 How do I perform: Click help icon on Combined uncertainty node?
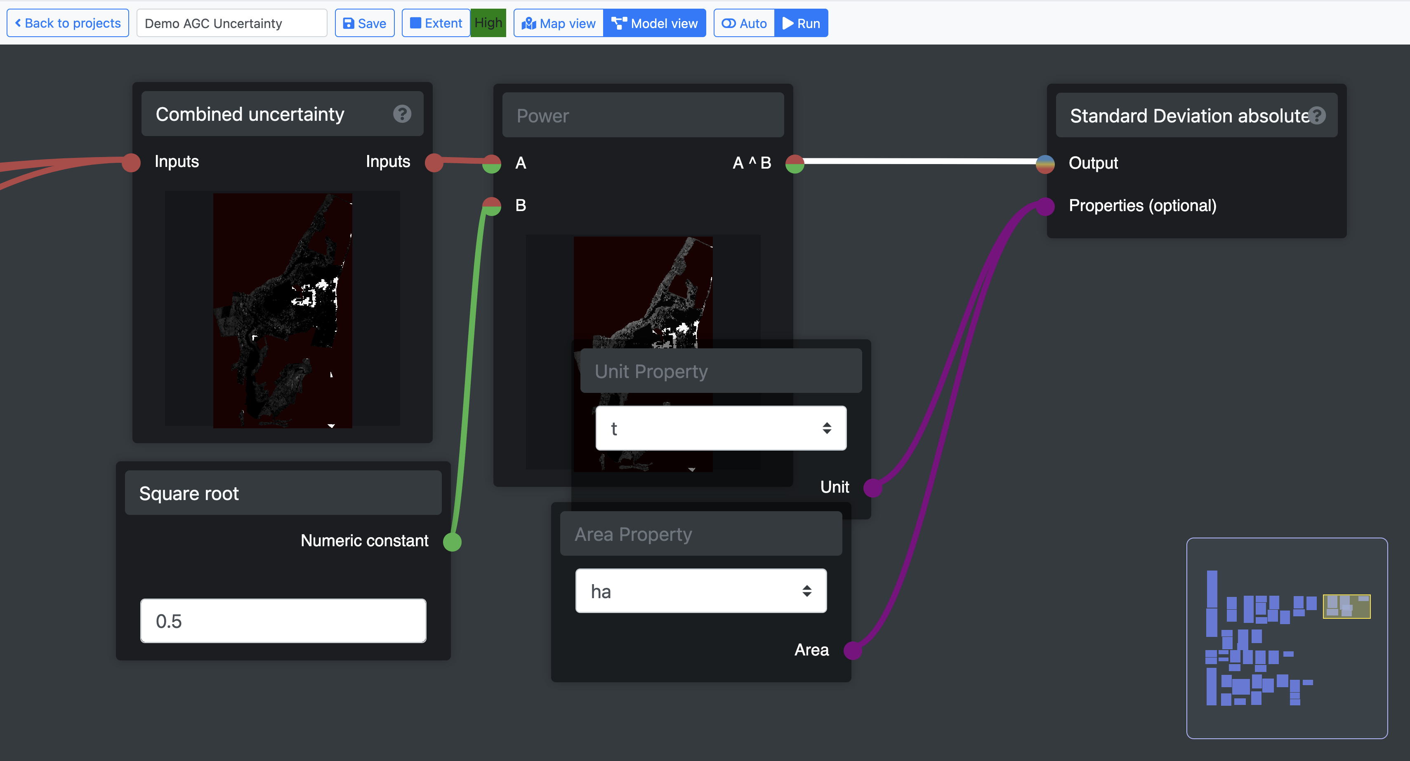pyautogui.click(x=402, y=114)
